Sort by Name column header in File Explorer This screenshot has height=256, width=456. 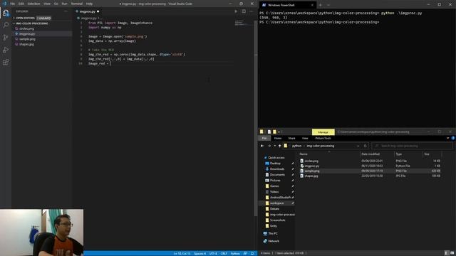pyautogui.click(x=304, y=154)
